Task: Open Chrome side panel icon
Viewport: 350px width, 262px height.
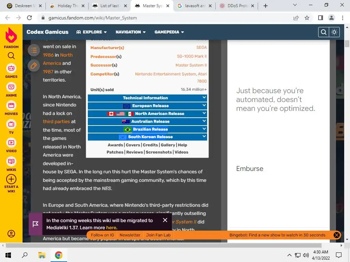Action: 321,18
